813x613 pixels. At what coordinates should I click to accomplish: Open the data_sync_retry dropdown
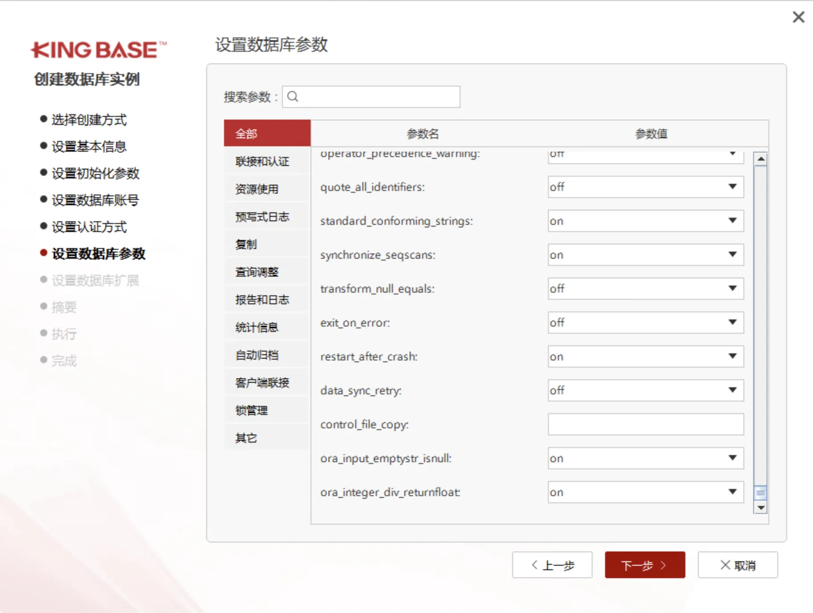pyautogui.click(x=732, y=390)
